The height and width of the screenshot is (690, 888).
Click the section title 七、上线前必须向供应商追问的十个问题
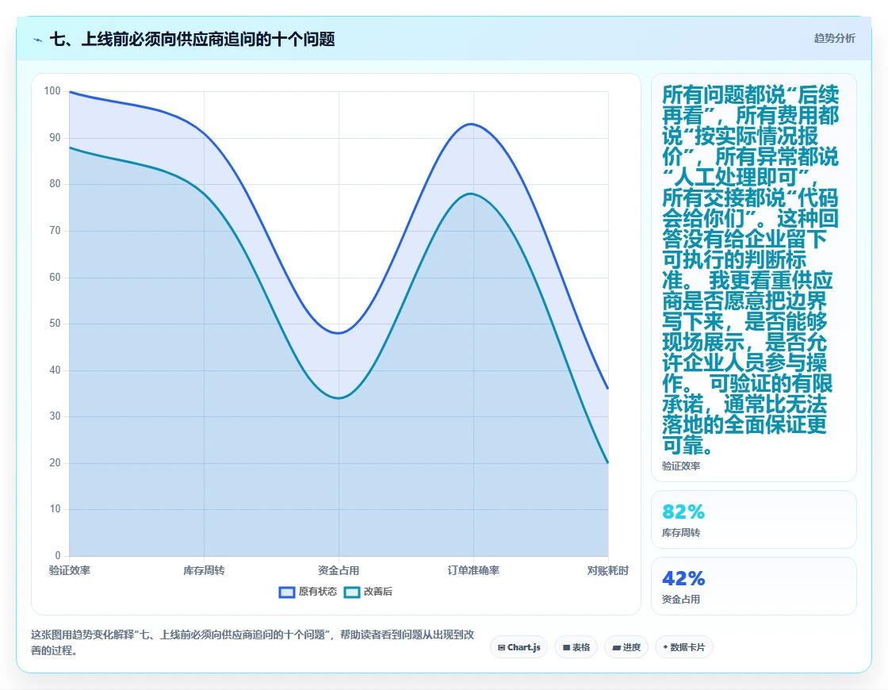(193, 39)
